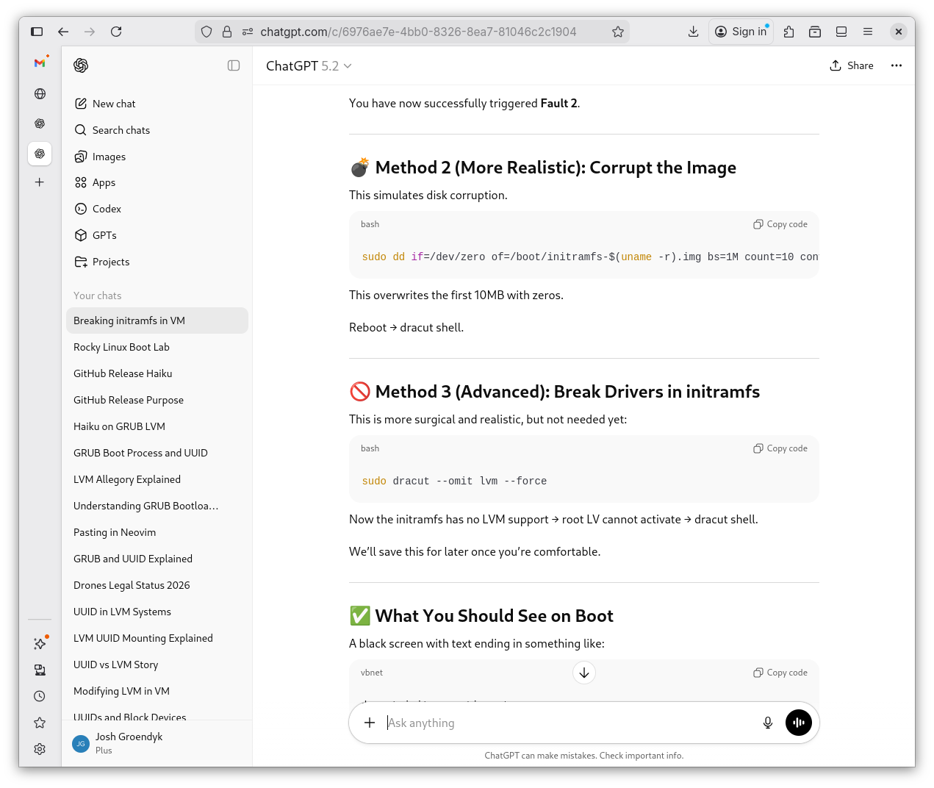Open the browser hamburger menu

867,32
